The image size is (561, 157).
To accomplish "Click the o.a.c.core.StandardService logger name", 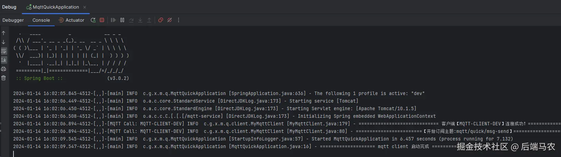I will pyautogui.click(x=179, y=101).
